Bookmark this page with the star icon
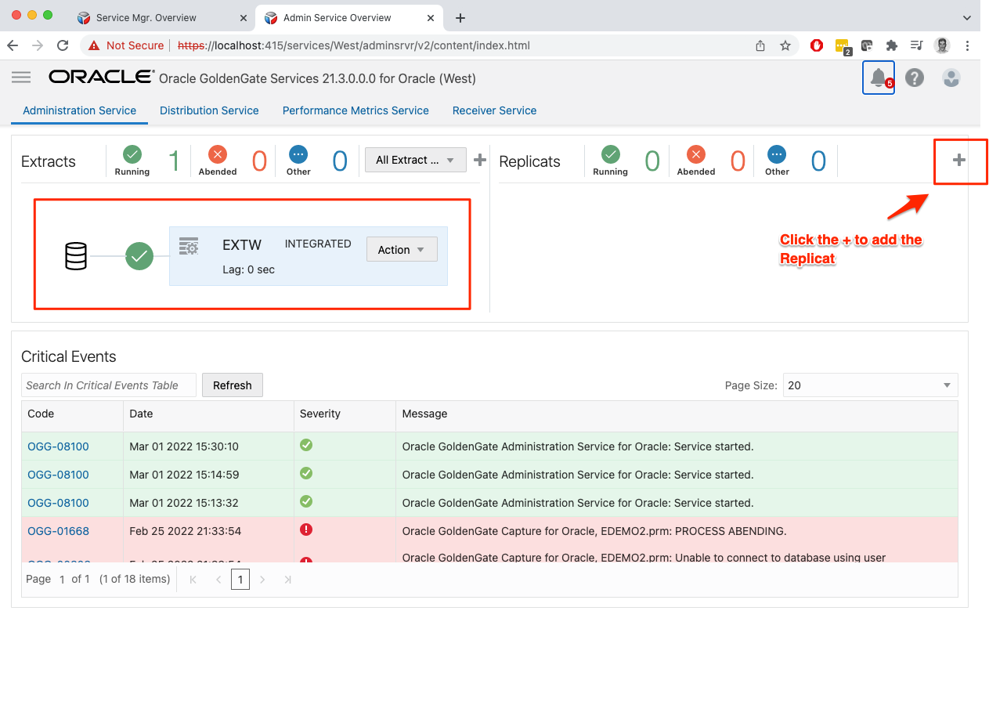The height and width of the screenshot is (712, 989). [x=785, y=45]
